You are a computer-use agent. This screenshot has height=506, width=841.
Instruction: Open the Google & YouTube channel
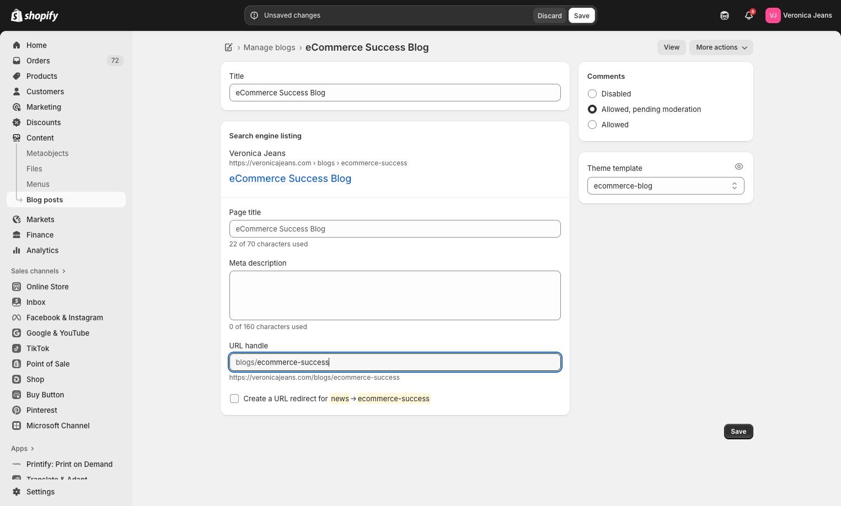pyautogui.click(x=57, y=333)
